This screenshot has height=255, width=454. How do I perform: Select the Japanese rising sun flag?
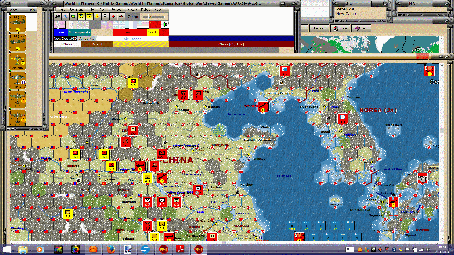[x=83, y=25]
